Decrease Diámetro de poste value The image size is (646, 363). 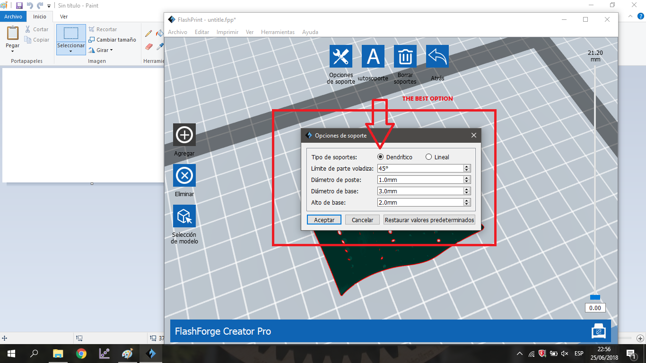tap(467, 181)
